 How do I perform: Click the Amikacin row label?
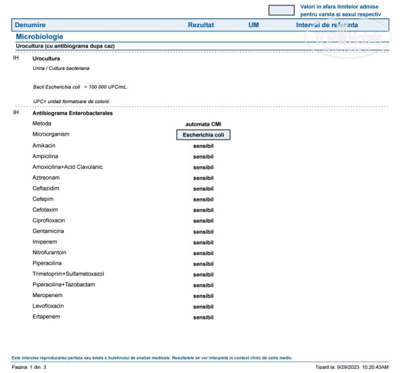click(44, 146)
